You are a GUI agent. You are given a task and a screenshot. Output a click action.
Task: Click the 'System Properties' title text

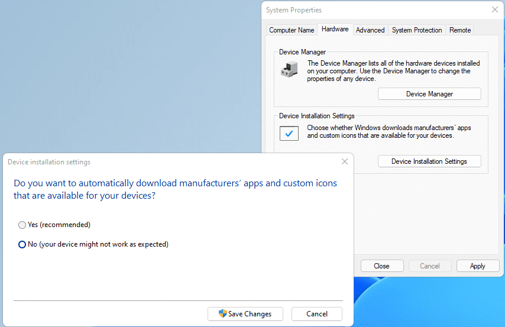[x=294, y=10]
